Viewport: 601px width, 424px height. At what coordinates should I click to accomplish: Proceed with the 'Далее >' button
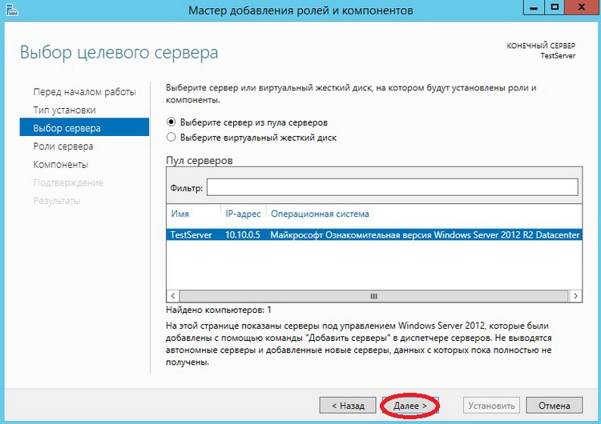[409, 406]
